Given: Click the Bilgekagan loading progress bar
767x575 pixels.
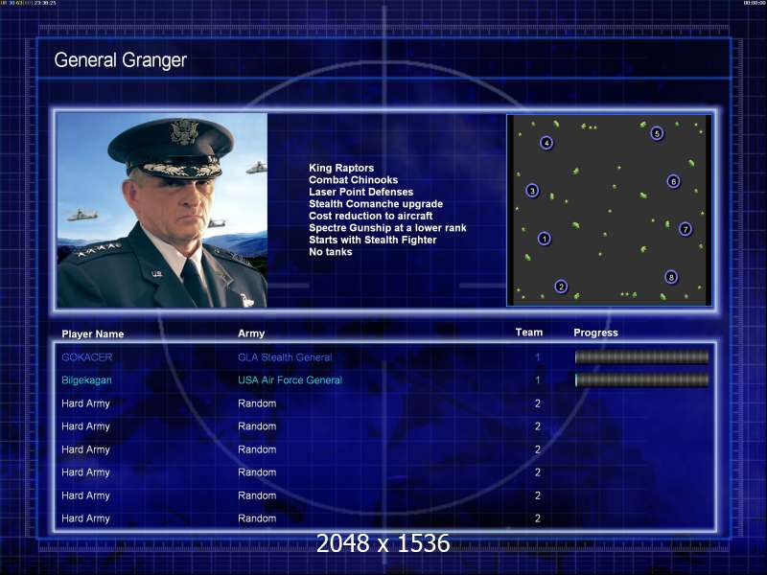Looking at the screenshot, I should (x=641, y=379).
